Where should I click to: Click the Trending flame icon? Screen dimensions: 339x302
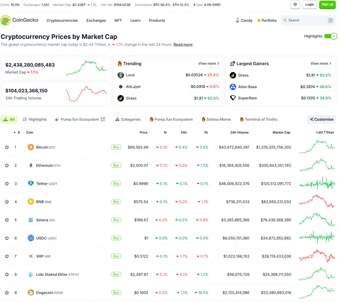pyautogui.click(x=119, y=64)
